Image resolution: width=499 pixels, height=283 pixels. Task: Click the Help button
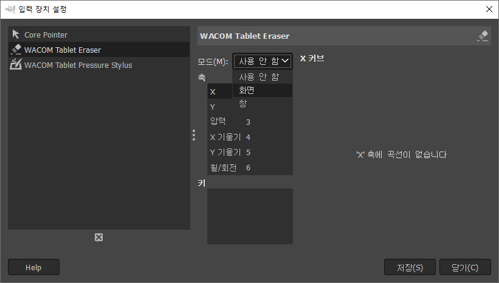pos(33,267)
